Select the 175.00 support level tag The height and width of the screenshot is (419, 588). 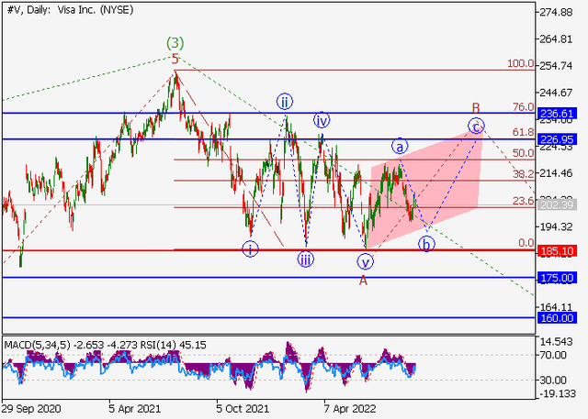[557, 277]
